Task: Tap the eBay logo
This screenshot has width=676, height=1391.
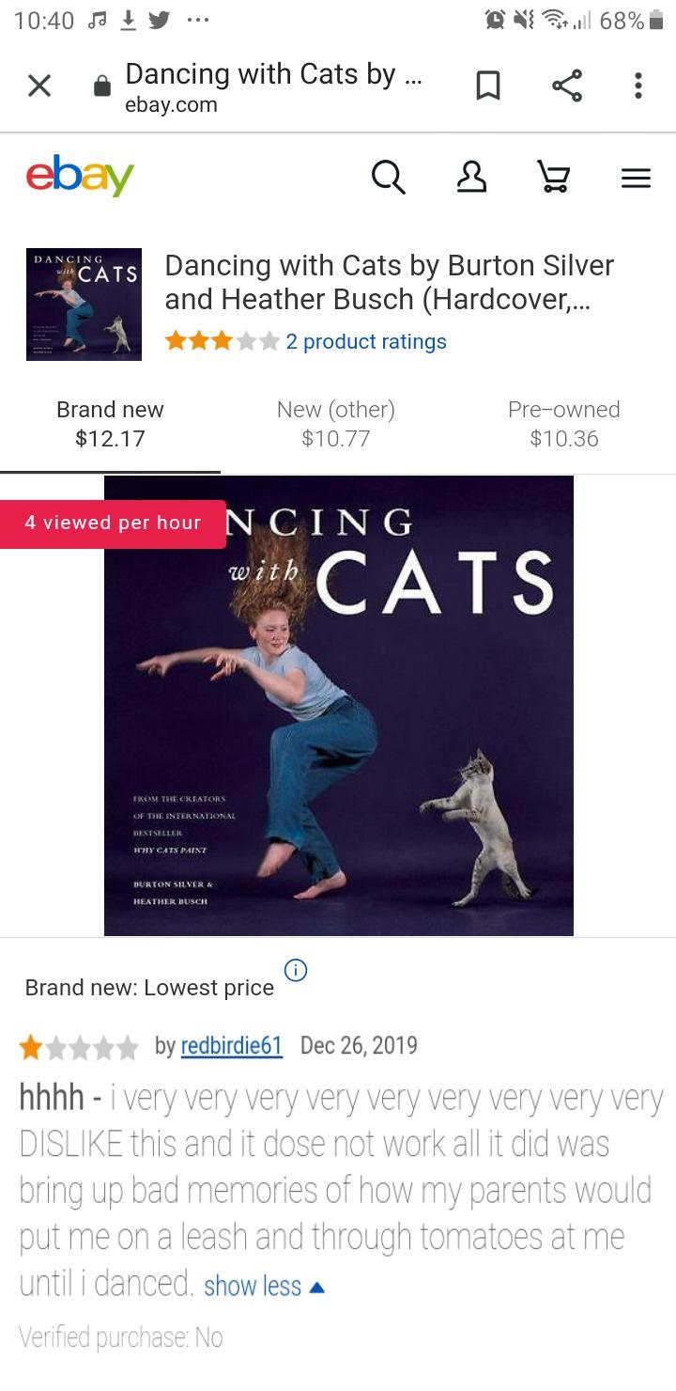Action: pos(80,176)
